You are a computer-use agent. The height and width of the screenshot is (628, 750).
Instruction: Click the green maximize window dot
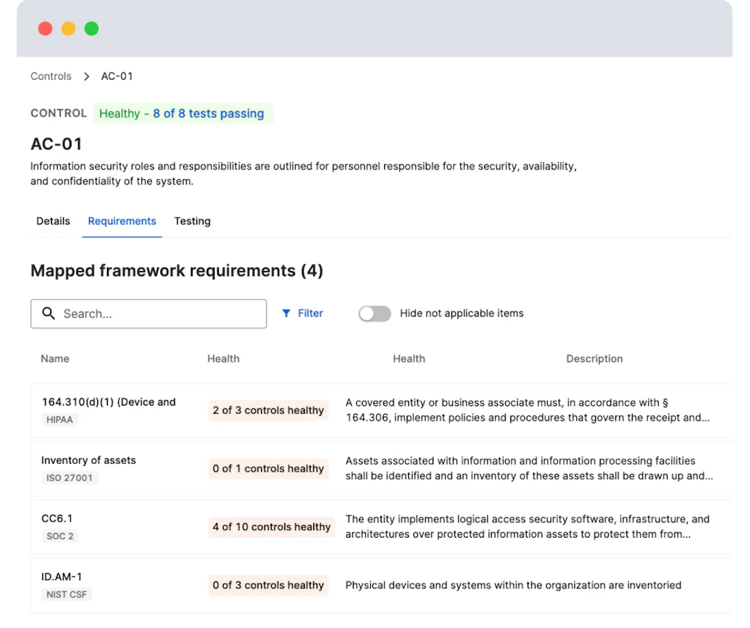[x=92, y=28]
